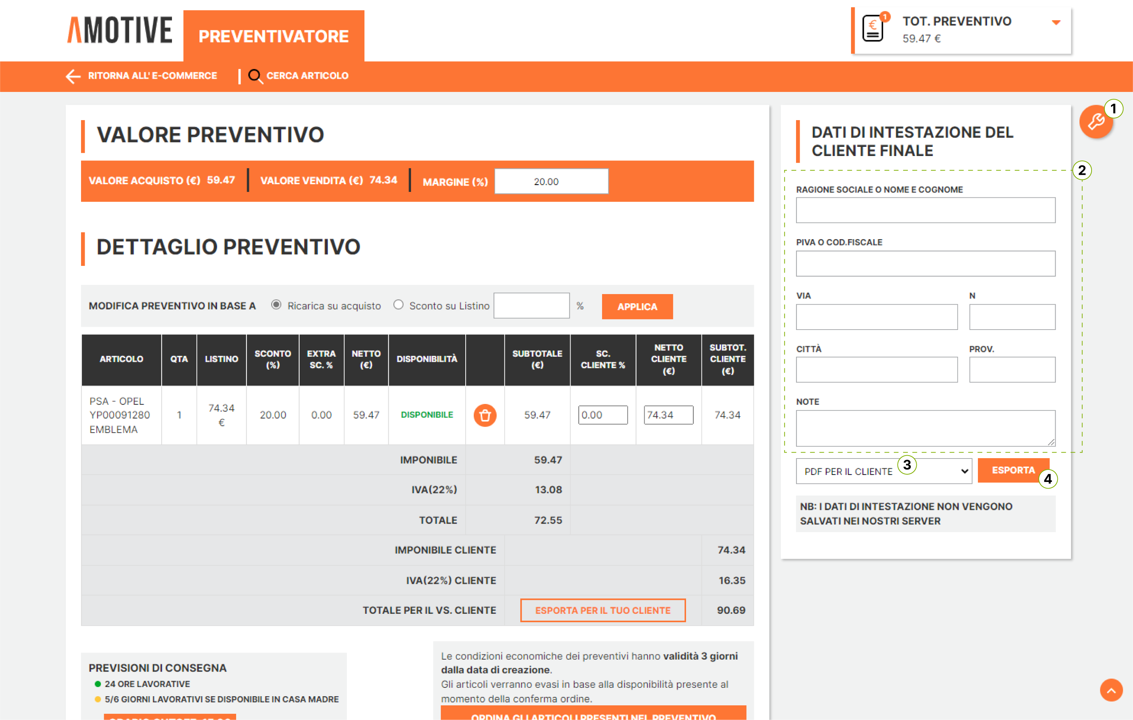Expand the Tot. Preventivo dropdown arrow
Screen dimensions: 1133x720
[x=1056, y=23]
